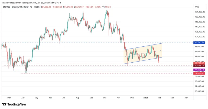Select the dark red 80,688.10 price label
208x109 pixels.
pos(199,66)
